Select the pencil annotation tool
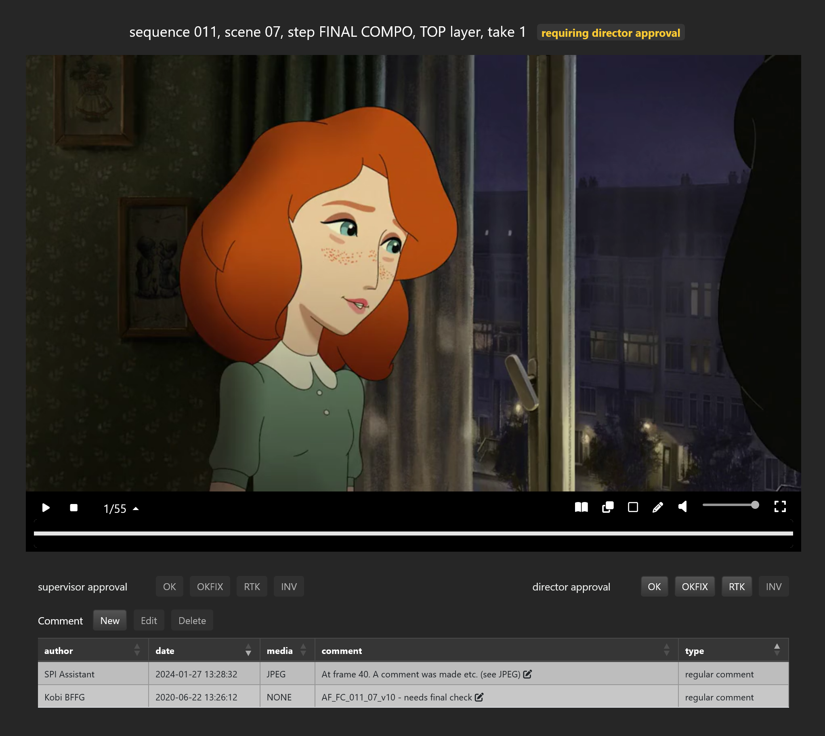The image size is (825, 736). pos(657,507)
